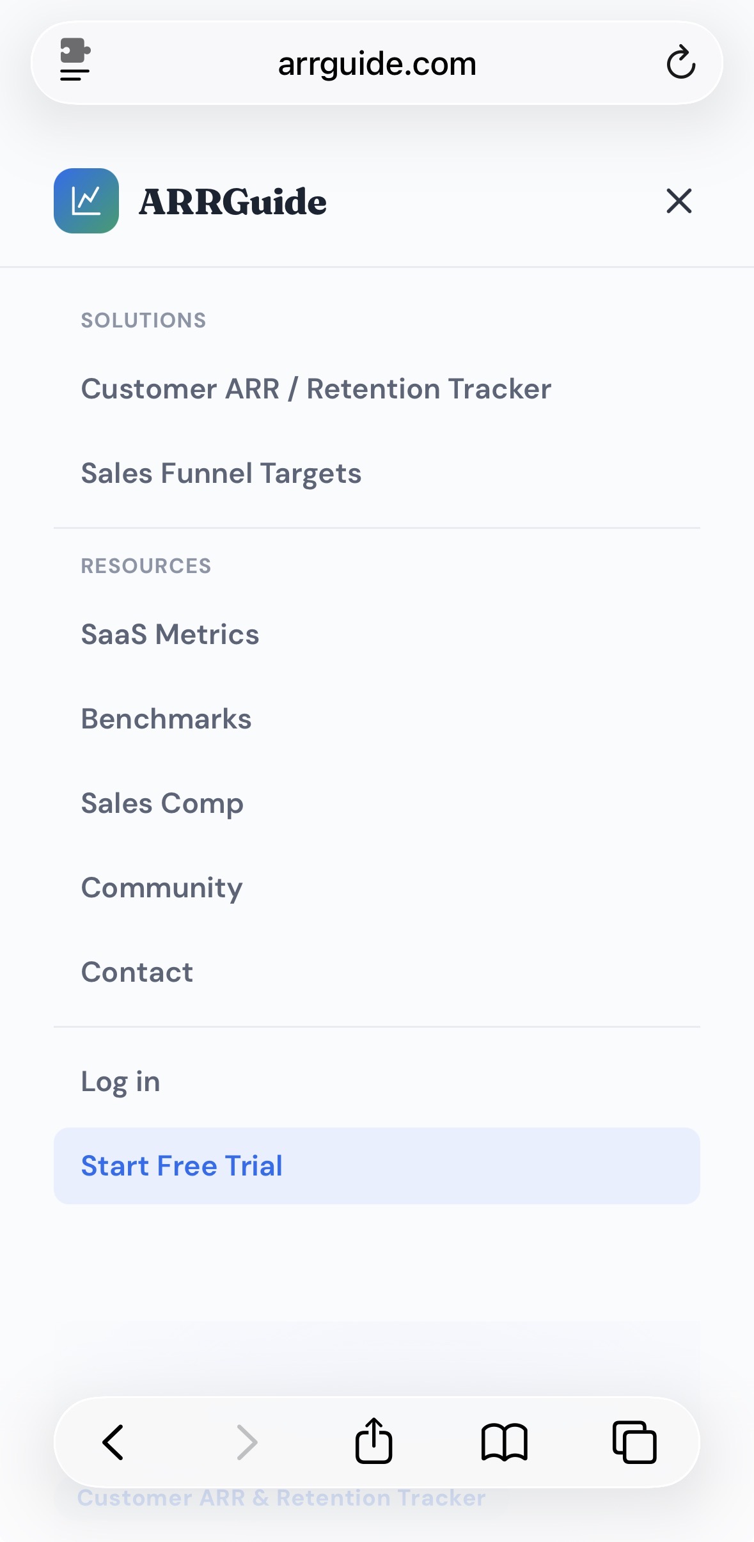Tap the arrguide.com address bar
The width and height of the screenshot is (754, 1542).
coord(377,63)
